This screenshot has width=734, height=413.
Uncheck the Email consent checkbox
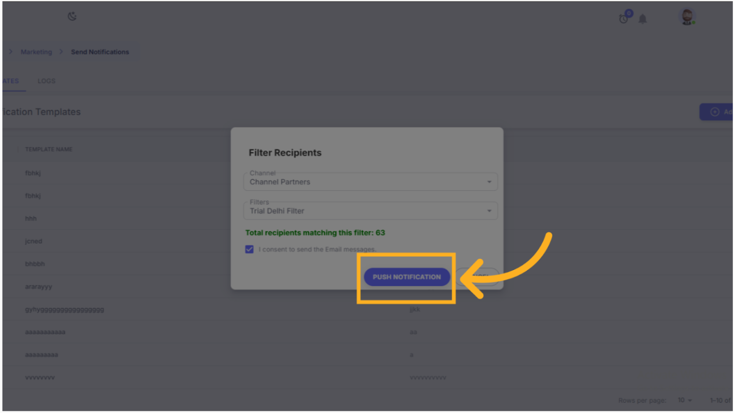(250, 249)
